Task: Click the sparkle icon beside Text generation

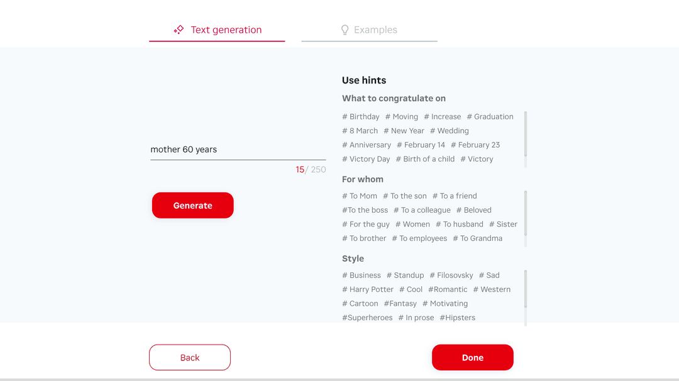Action: tap(178, 29)
